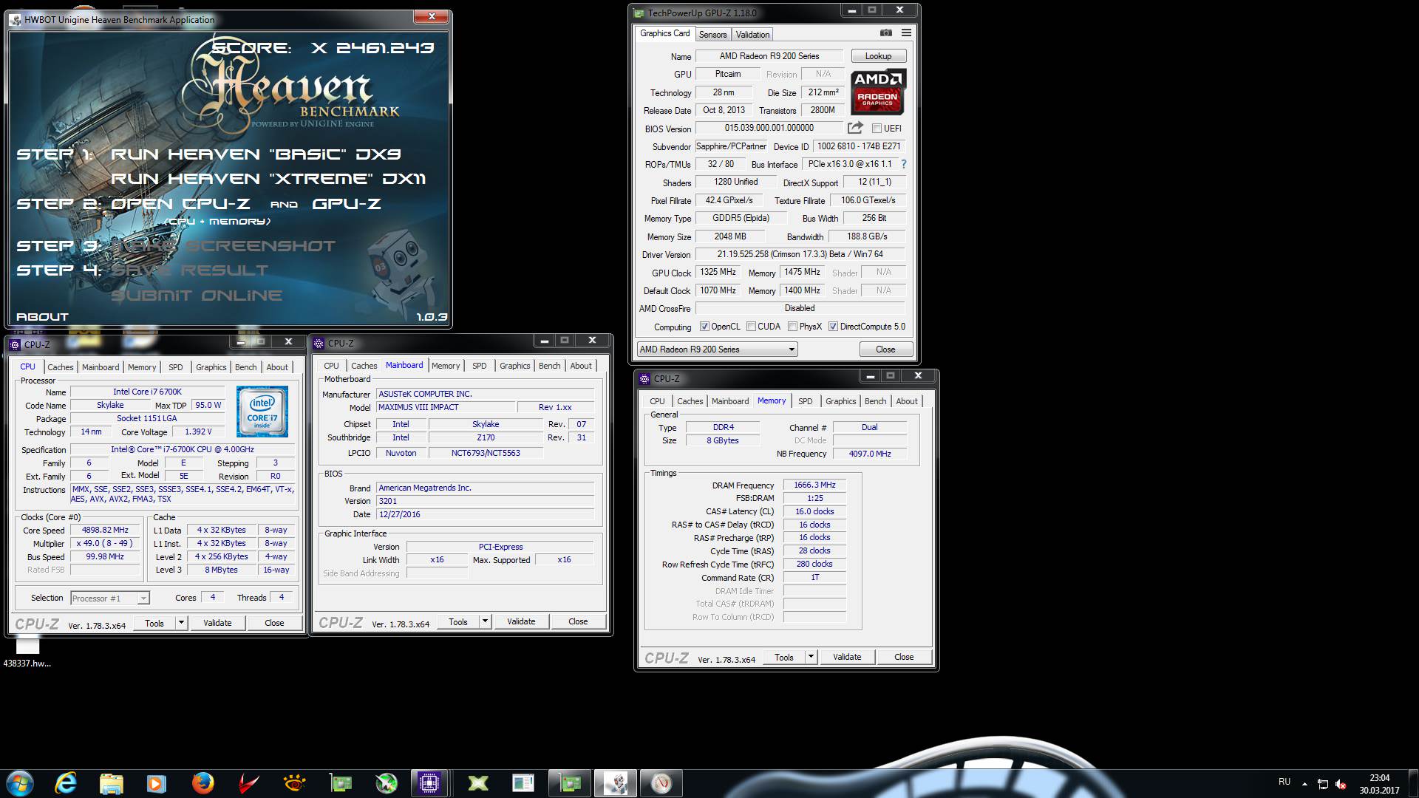The image size is (1419, 798).
Task: Click the GPU Name field AMD Radeon R9 200 Series
Action: (769, 56)
